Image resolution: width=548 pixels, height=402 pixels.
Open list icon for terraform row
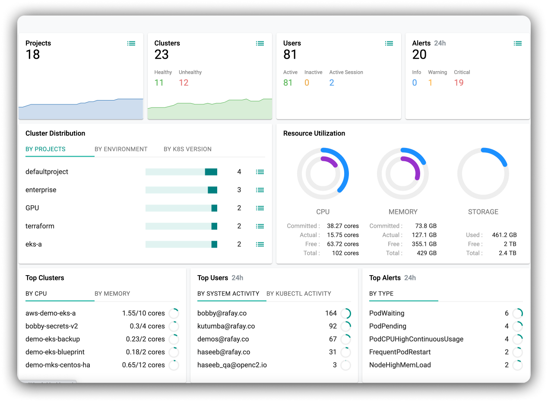tap(260, 226)
